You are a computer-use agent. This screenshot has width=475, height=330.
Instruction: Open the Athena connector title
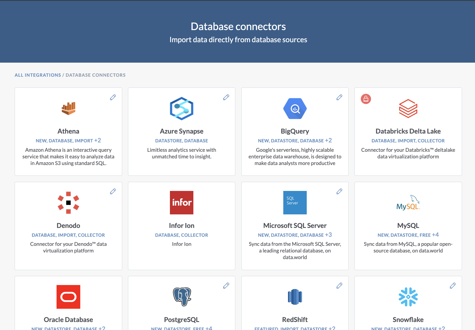(x=68, y=131)
